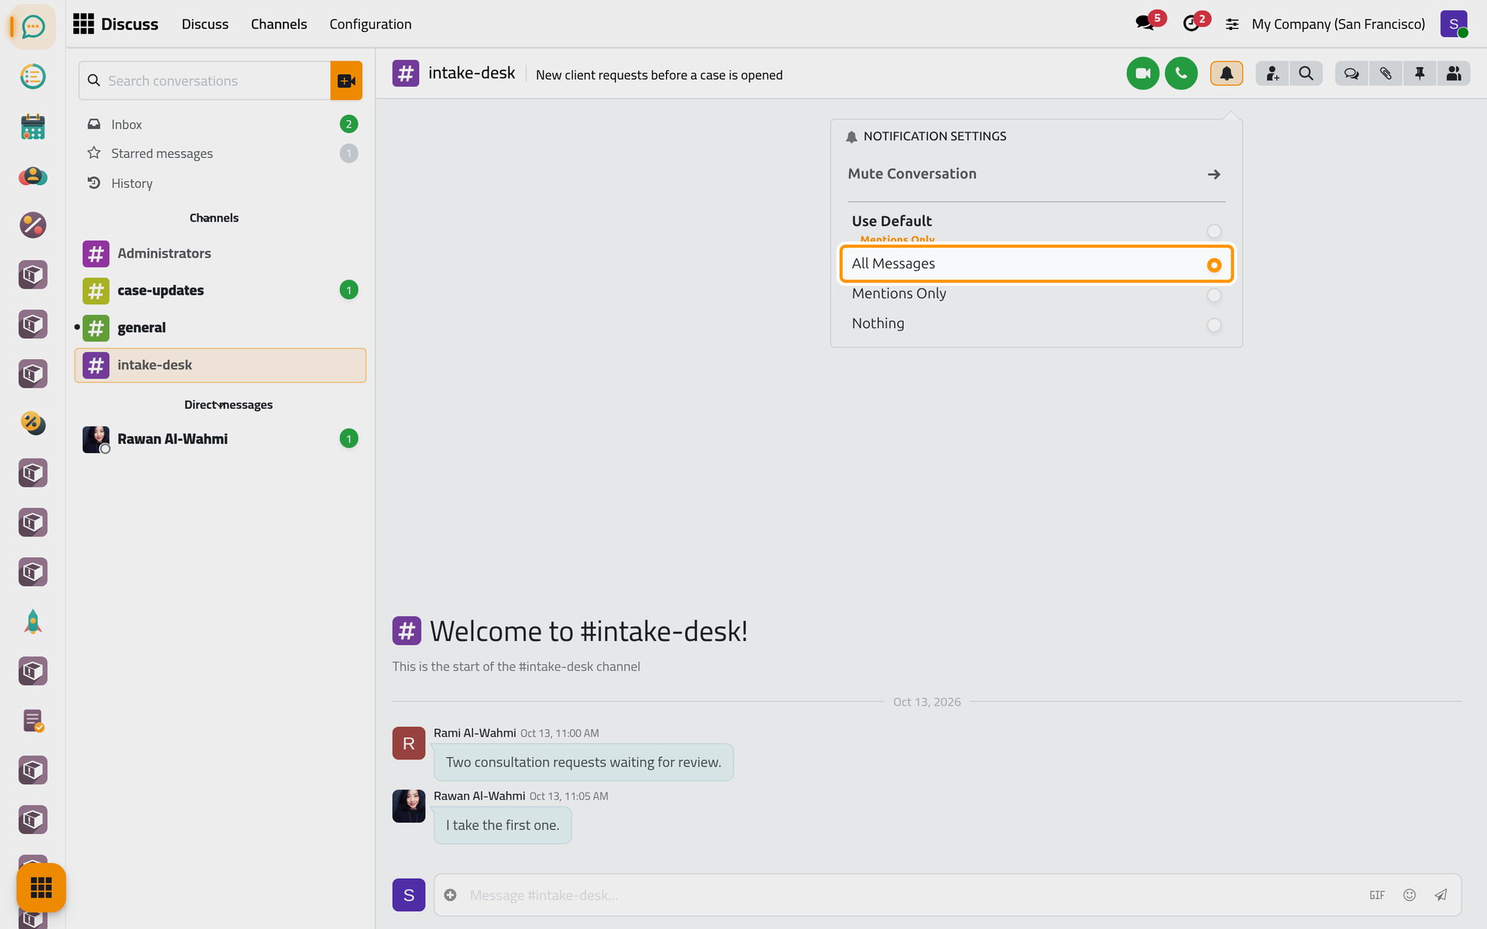This screenshot has height=929, width=1487.
Task: Start a voice call with phone icon
Action: 1181,74
